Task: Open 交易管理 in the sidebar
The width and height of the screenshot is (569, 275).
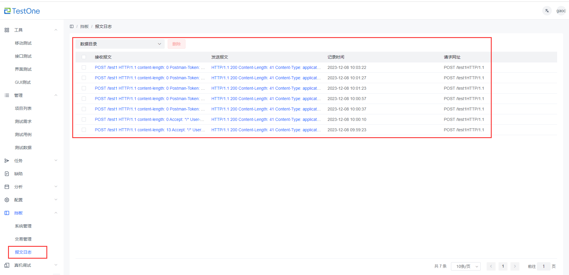Action: pos(23,239)
